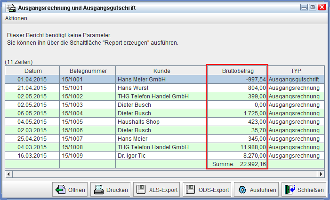Open the Aktionen menu

coord(16,18)
